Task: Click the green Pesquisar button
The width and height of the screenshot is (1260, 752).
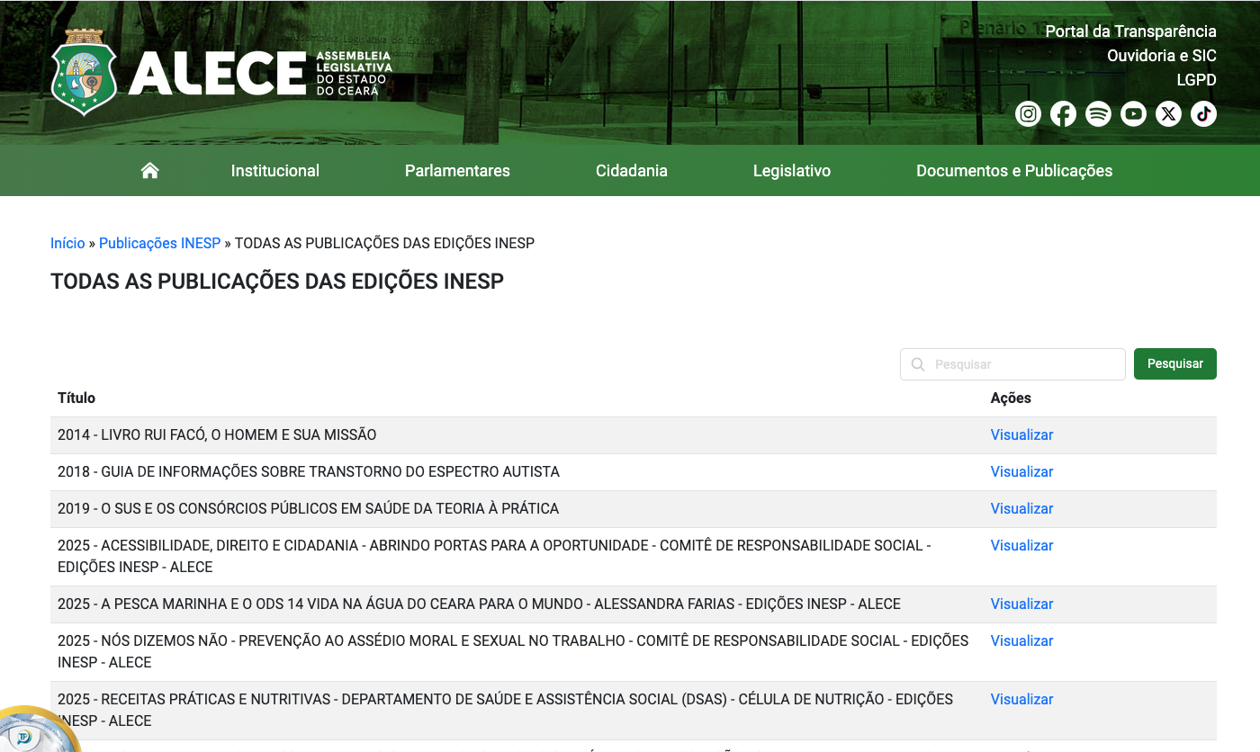Action: (1175, 364)
